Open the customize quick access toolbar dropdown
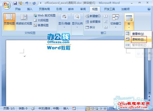Screen dimensions: 153x111 [x=41, y=3]
